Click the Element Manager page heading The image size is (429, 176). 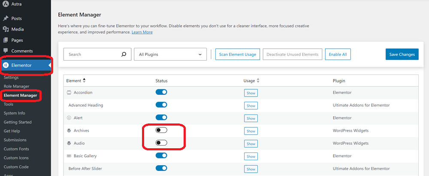(80, 15)
